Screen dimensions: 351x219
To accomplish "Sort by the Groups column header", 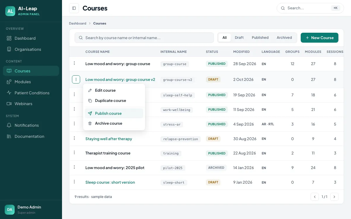I will point(292,52).
